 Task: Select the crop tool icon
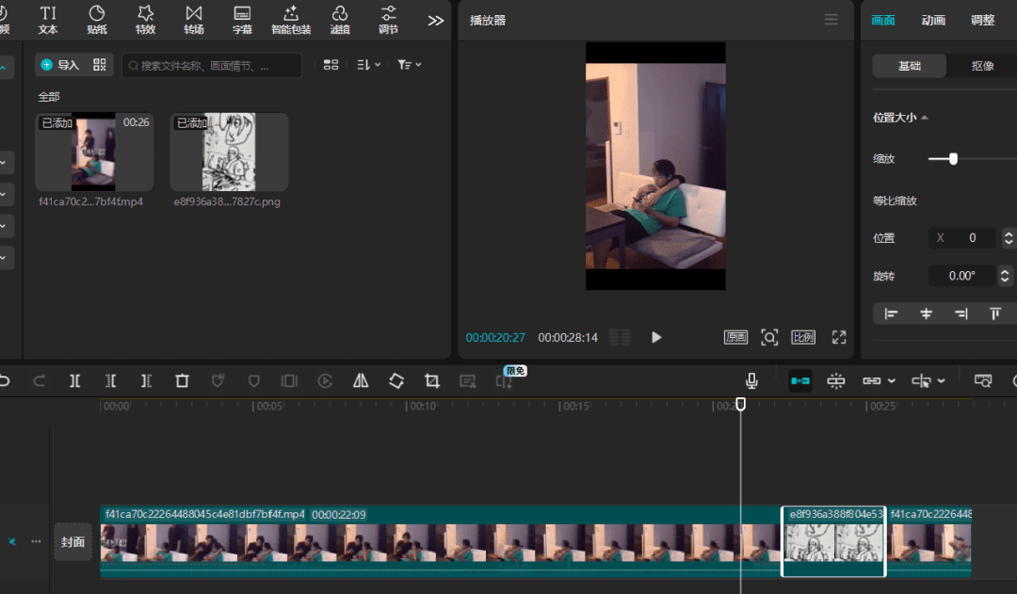point(432,381)
